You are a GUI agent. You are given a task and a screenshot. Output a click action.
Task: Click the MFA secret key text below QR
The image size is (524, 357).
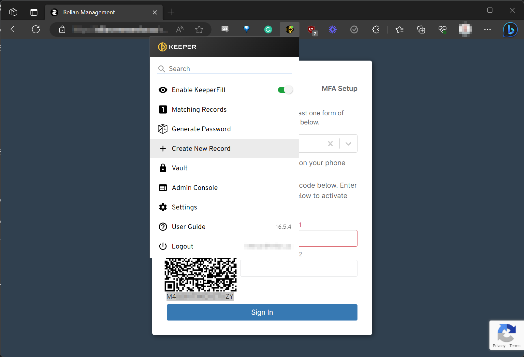(x=200, y=296)
